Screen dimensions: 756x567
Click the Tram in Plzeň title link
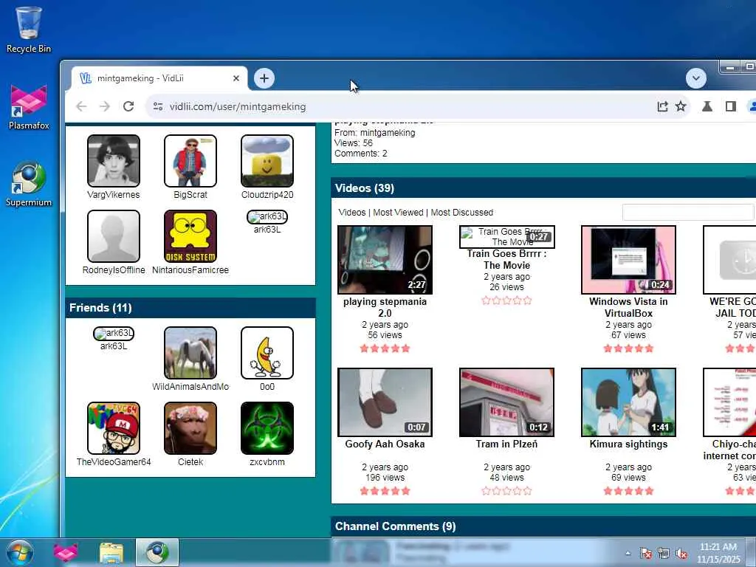coord(506,444)
